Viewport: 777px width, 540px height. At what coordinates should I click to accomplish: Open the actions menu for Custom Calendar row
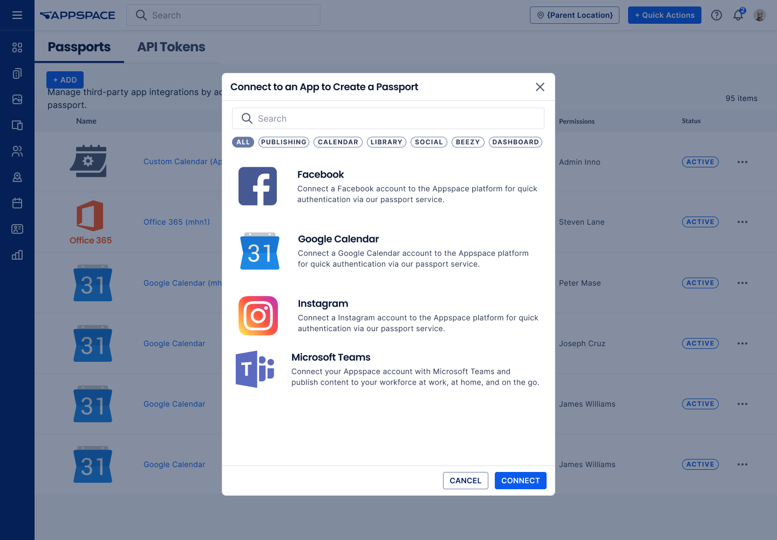742,162
